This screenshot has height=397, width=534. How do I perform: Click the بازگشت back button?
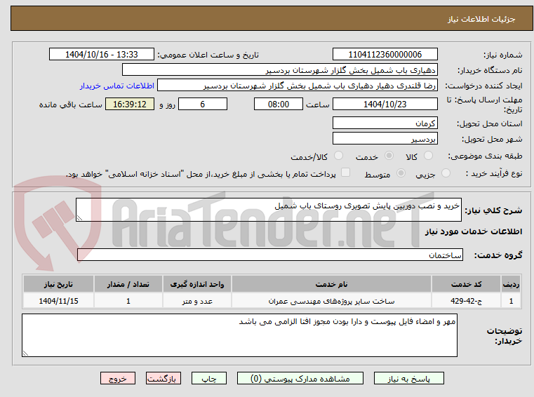coord(163,378)
